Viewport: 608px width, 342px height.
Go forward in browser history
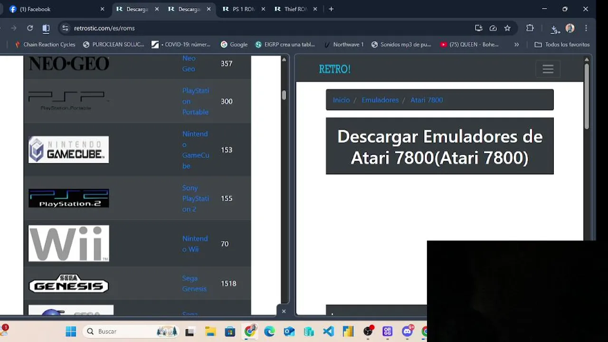click(14, 28)
